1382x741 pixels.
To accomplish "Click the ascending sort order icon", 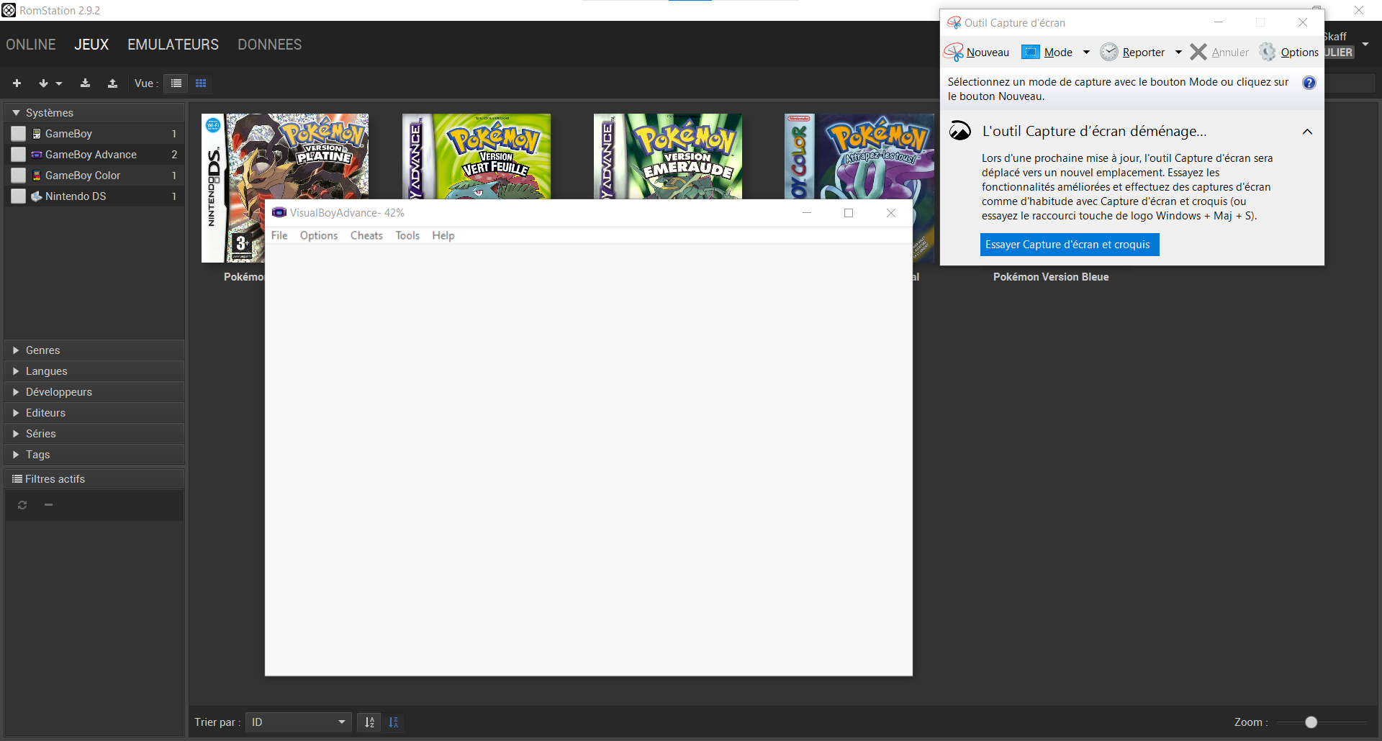I will pyautogui.click(x=369, y=722).
